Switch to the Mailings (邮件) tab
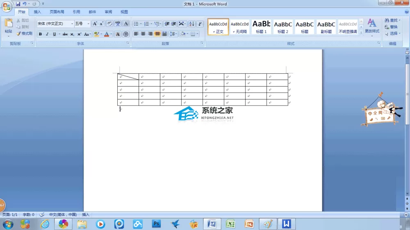Image resolution: width=410 pixels, height=230 pixels. coord(92,12)
